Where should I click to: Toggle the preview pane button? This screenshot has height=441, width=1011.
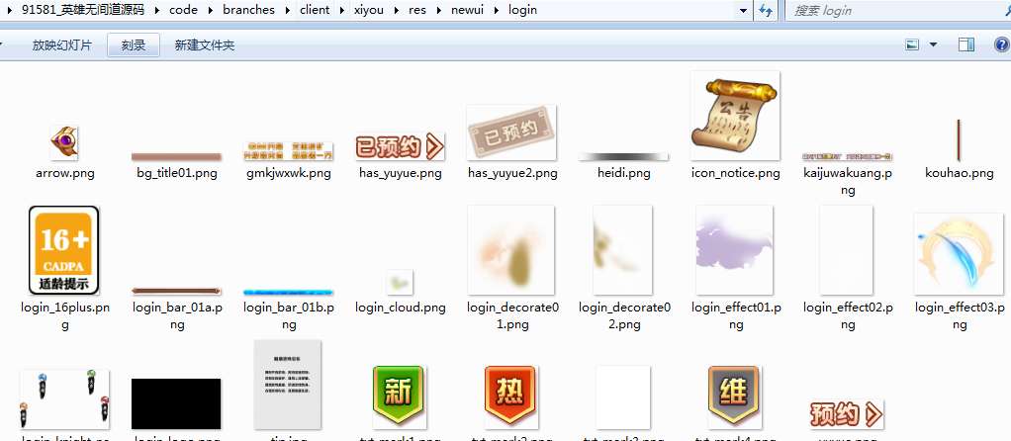click(x=966, y=45)
